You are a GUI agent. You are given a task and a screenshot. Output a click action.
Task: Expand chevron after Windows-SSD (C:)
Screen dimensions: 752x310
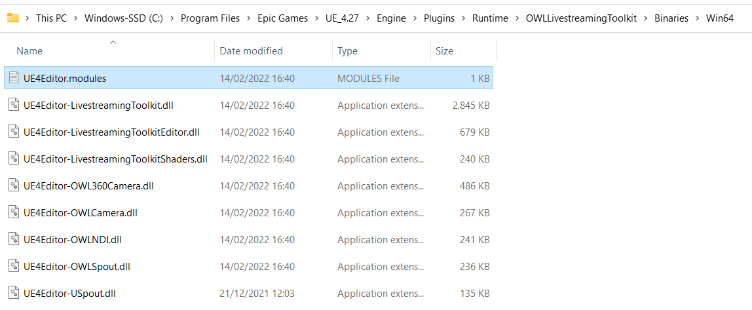click(x=172, y=18)
